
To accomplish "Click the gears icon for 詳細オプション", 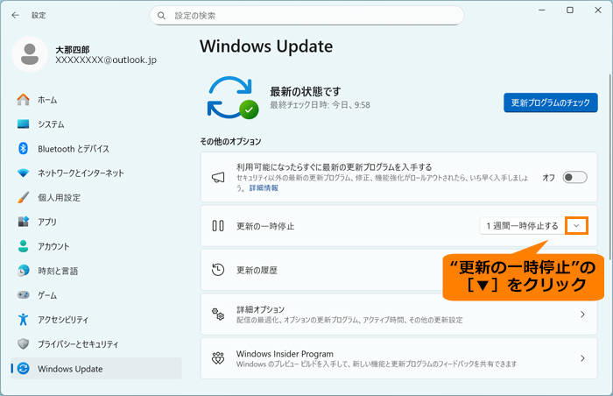I will coord(218,315).
